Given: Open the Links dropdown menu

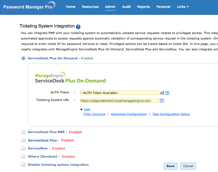Looking at the screenshot, I should [183, 7].
